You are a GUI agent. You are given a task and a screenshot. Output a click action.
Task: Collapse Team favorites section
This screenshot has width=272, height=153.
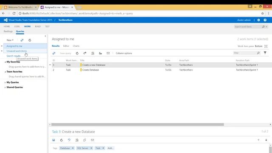[x=5, y=72]
